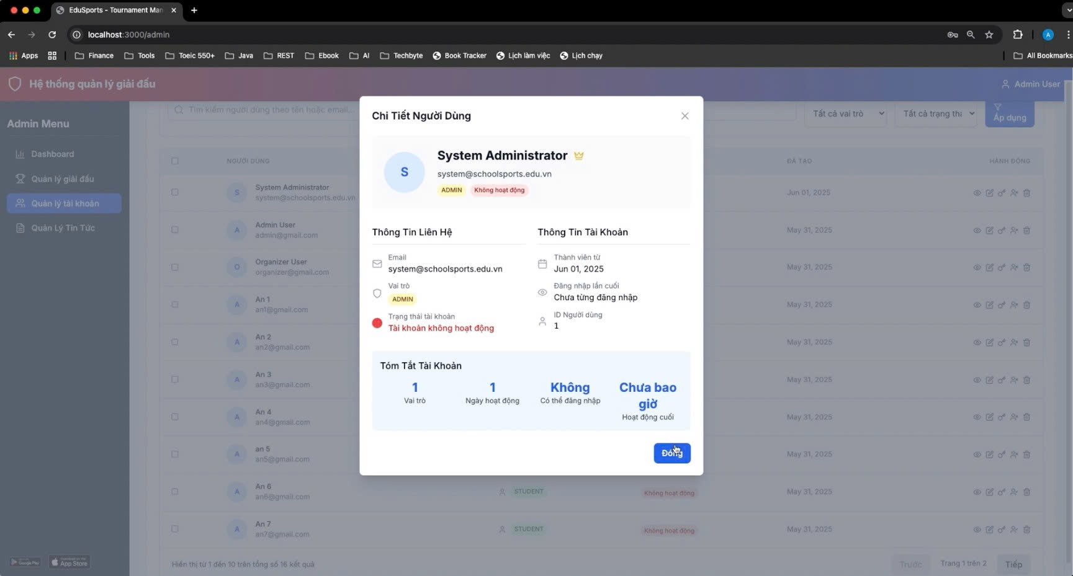Click the Tiếp pagination button
The width and height of the screenshot is (1073, 576).
click(x=1013, y=564)
